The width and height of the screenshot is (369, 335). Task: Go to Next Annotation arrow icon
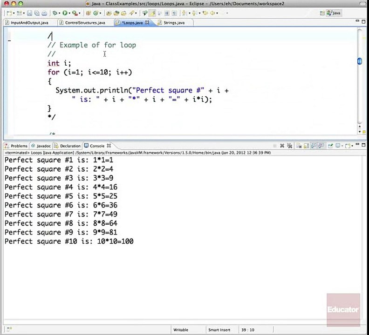click(184, 13)
